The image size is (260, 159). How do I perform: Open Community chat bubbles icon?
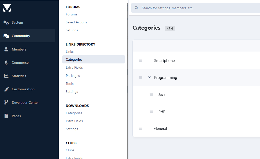[6, 36]
